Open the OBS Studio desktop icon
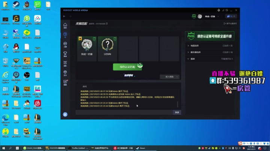Screen dimensions: 270x151 pos(27,76)
